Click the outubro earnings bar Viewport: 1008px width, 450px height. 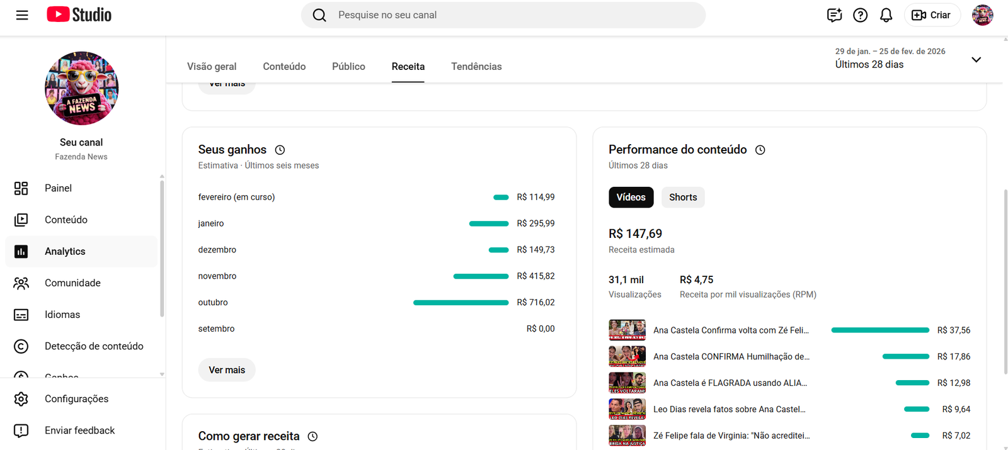point(461,303)
